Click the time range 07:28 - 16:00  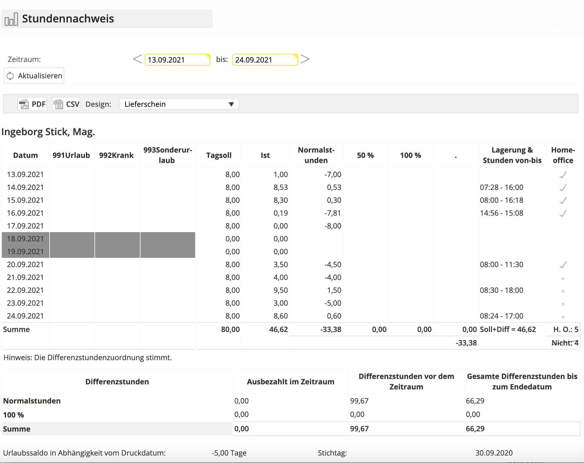(x=502, y=188)
